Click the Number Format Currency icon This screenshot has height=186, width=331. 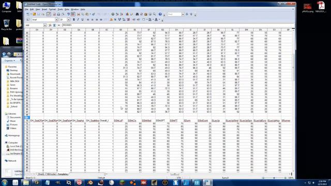[111, 20]
